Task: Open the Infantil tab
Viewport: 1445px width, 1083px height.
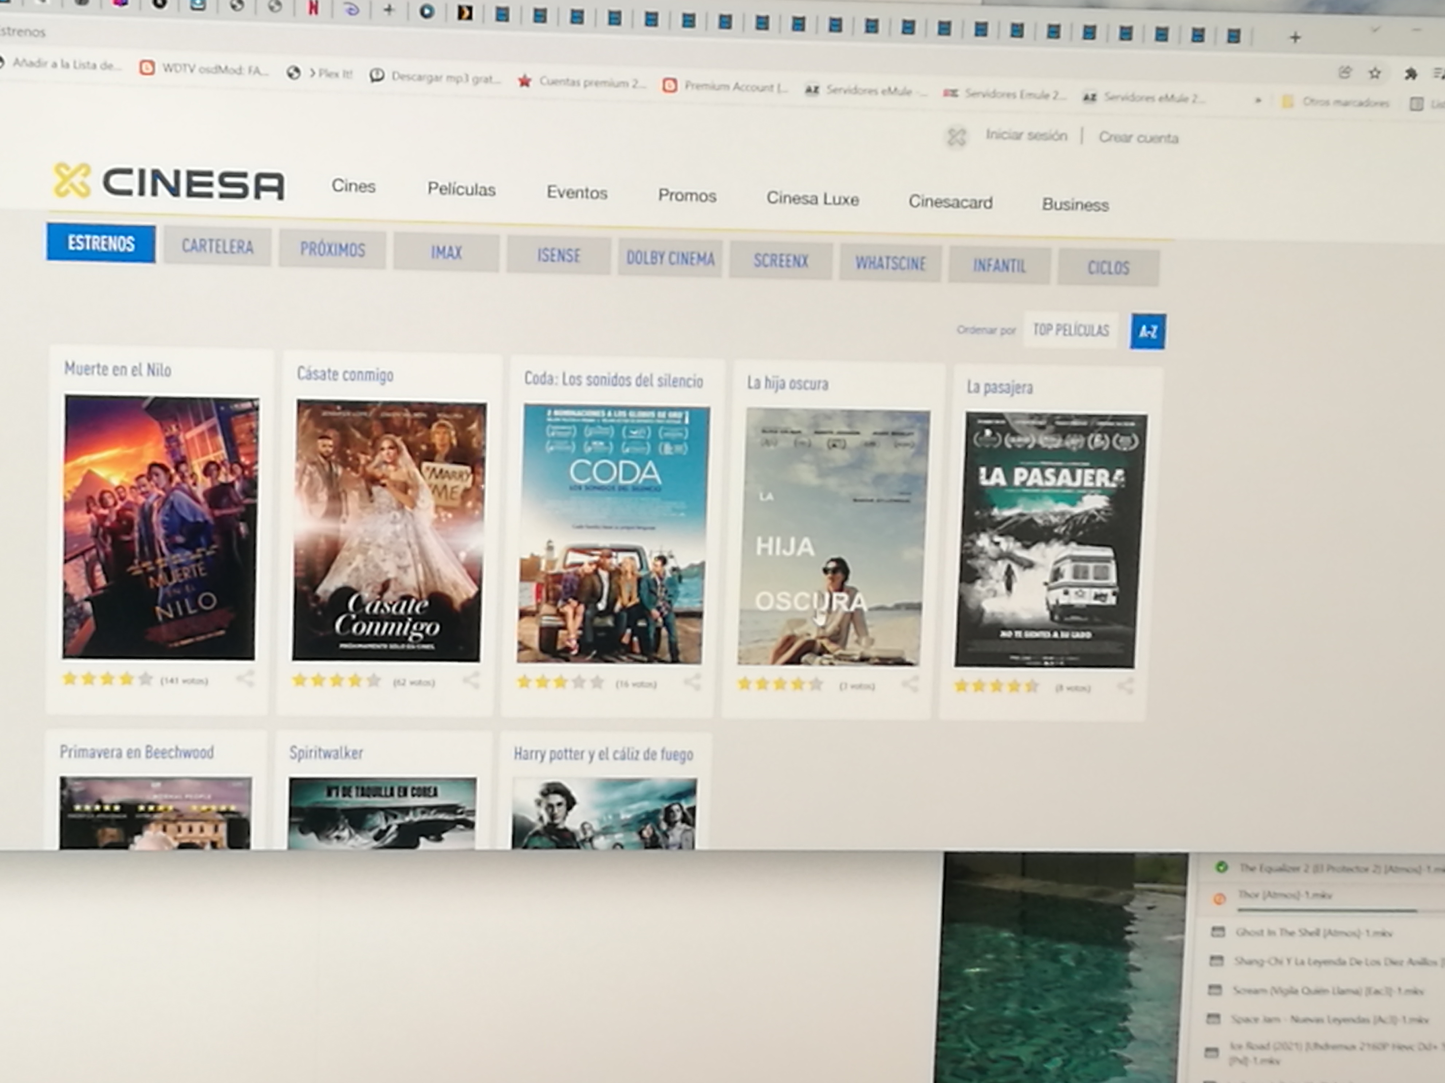Action: pos(999,266)
